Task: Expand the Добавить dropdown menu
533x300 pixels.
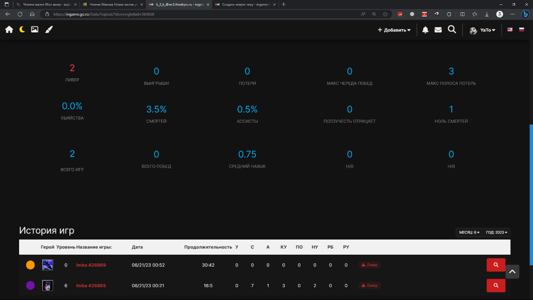Action: [394, 30]
